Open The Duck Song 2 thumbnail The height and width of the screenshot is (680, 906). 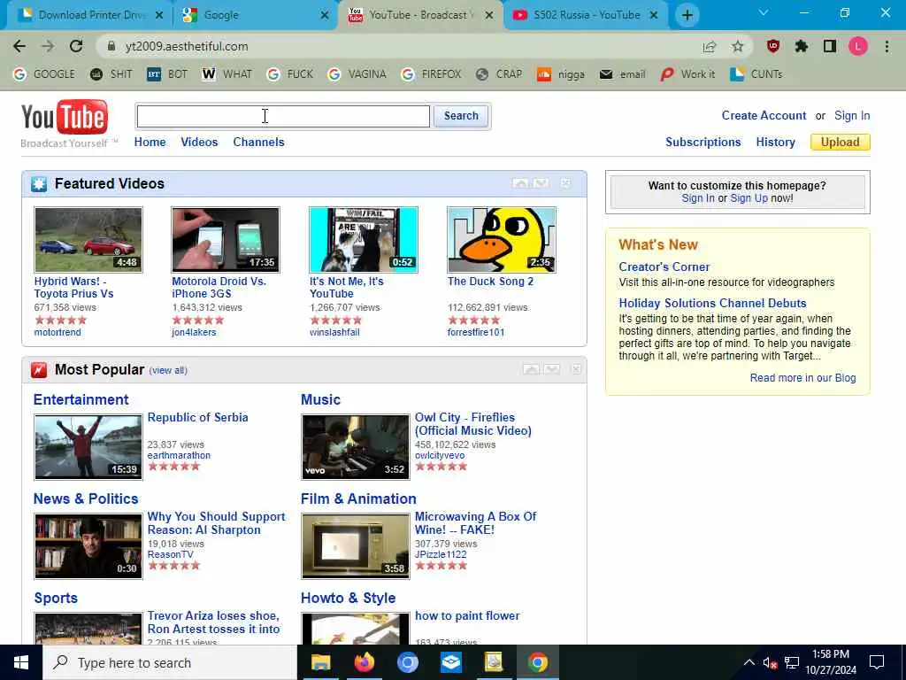tap(502, 239)
